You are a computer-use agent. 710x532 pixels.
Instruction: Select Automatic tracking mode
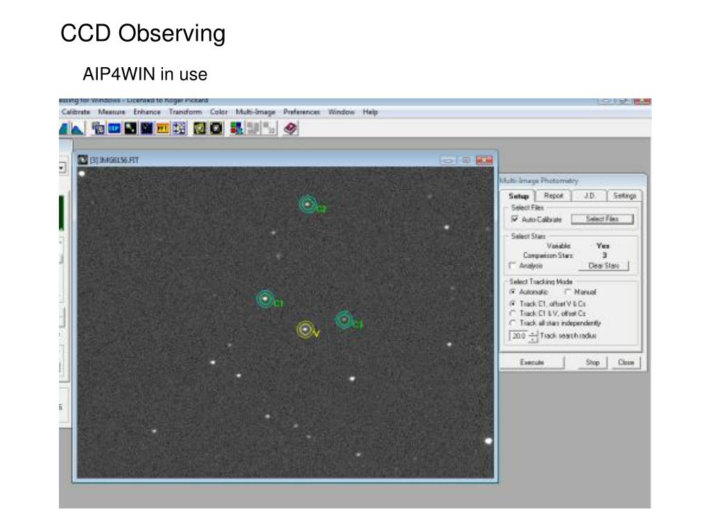point(512,292)
